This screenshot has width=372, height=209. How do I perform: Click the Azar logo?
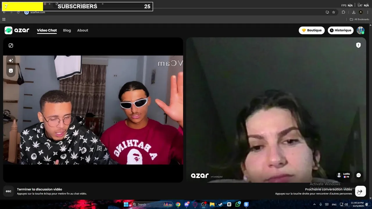17,30
